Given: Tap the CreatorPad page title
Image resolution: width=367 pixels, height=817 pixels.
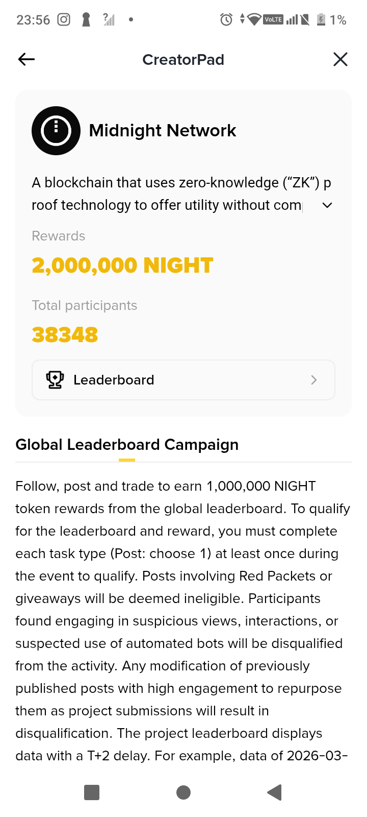Looking at the screenshot, I should coord(183,60).
